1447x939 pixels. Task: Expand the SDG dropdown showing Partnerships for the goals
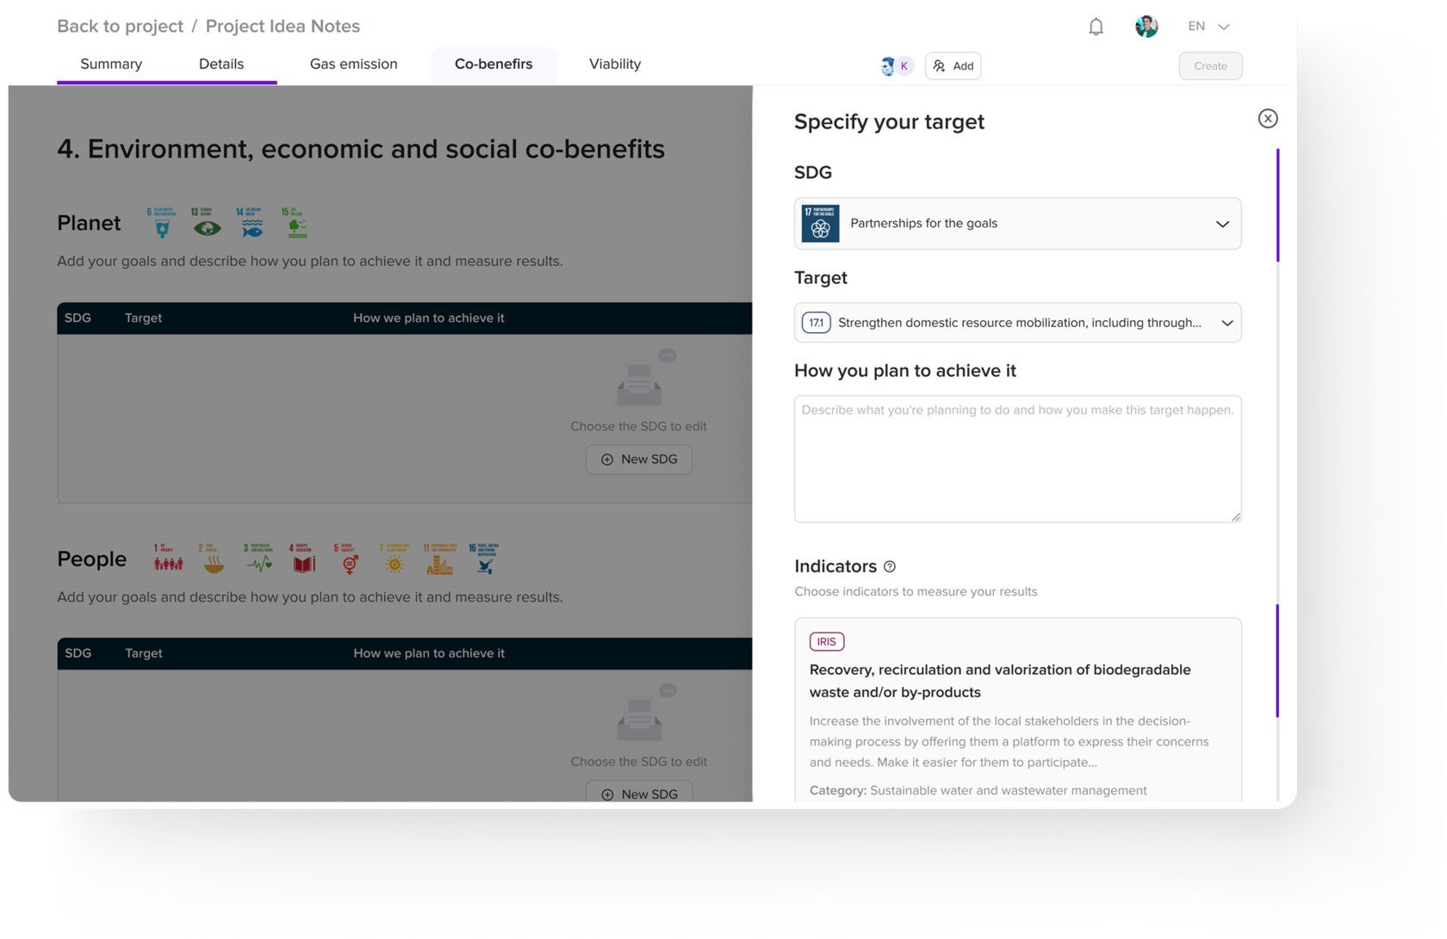click(x=1017, y=224)
